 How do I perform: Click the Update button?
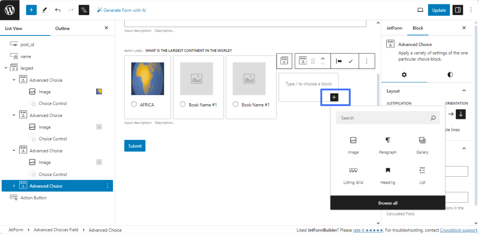tap(439, 10)
